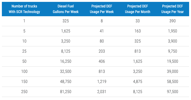Click the 'Projected DEF Usage Per Year' header
Image resolution: width=191 pixels, height=100 pixels.
(x=173, y=9)
